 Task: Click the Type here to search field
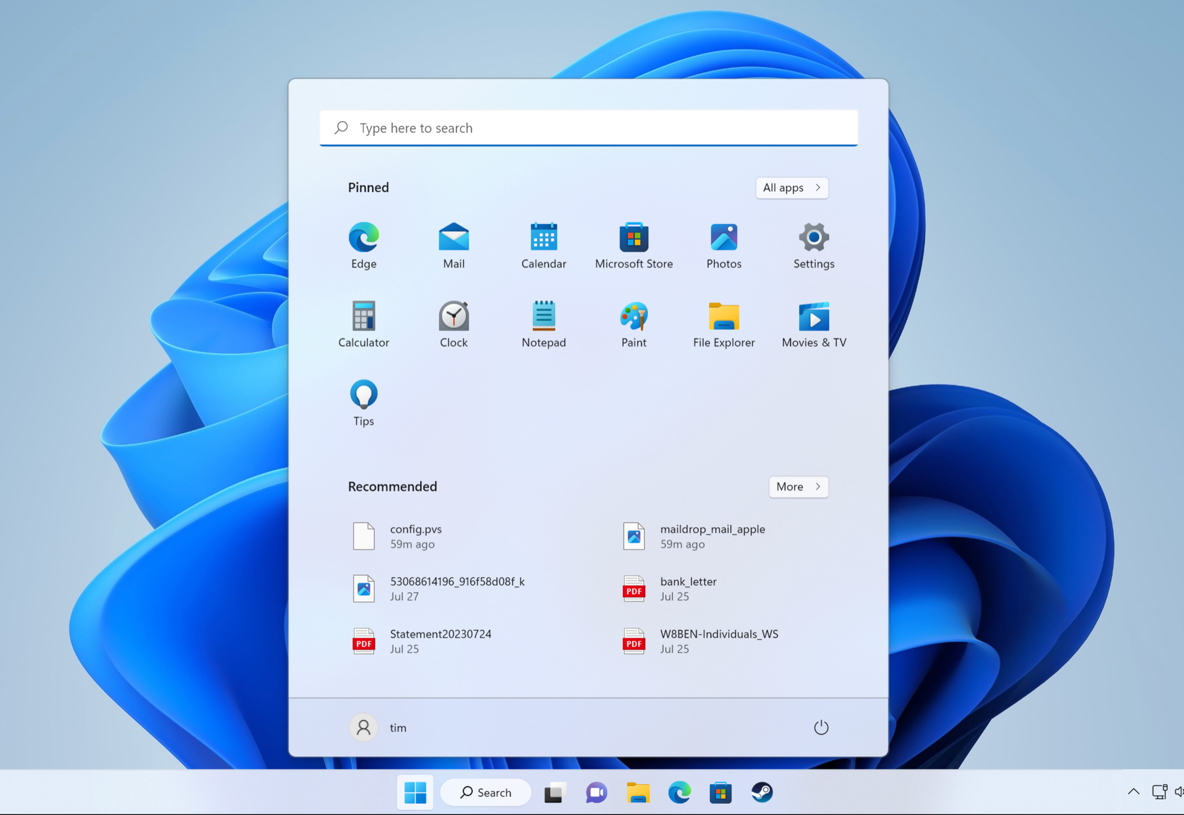[588, 128]
